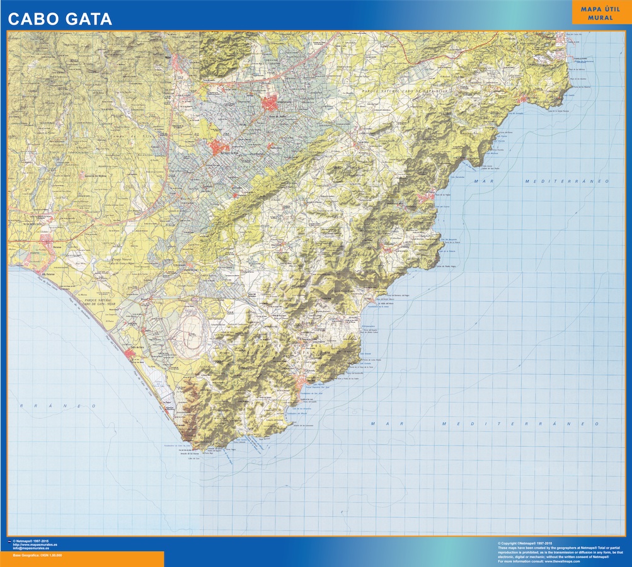The height and width of the screenshot is (567, 632).
Task: Click the MAPA ÚTIL MURAL orange badge
Action: [x=601, y=13]
